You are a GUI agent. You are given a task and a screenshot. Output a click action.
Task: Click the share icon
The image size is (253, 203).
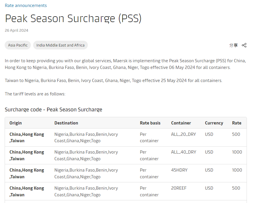coord(244,45)
